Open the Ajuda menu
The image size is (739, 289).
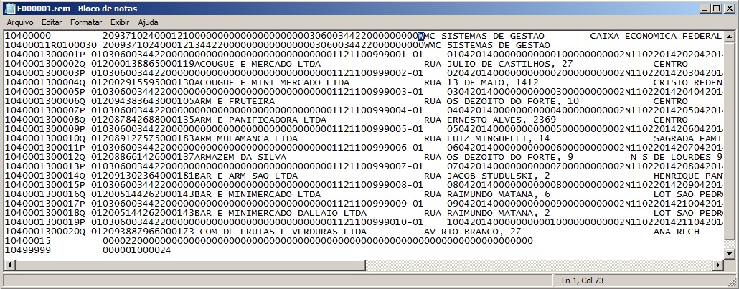148,22
